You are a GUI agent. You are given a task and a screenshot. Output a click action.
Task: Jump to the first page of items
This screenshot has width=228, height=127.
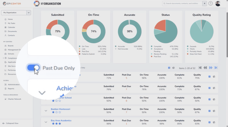point(200,68)
